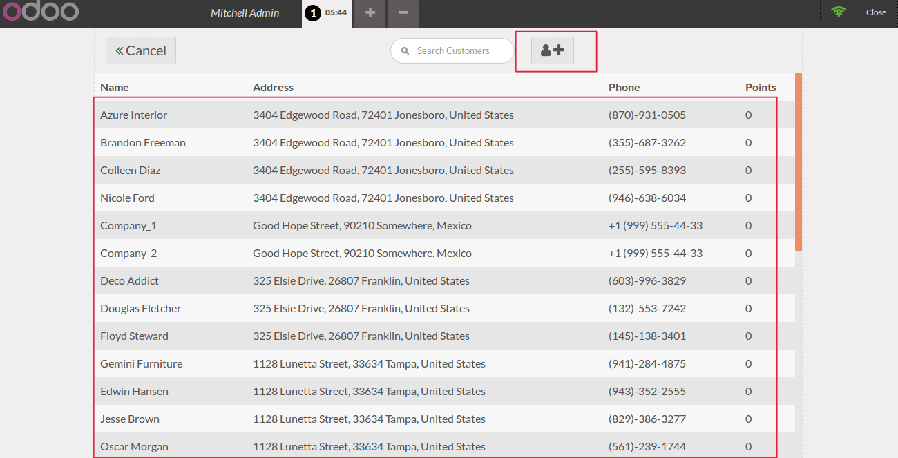Click the Name column header
This screenshot has width=898, height=458.
pyautogui.click(x=115, y=87)
